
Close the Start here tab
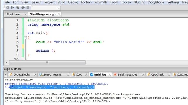(x=26, y=15)
